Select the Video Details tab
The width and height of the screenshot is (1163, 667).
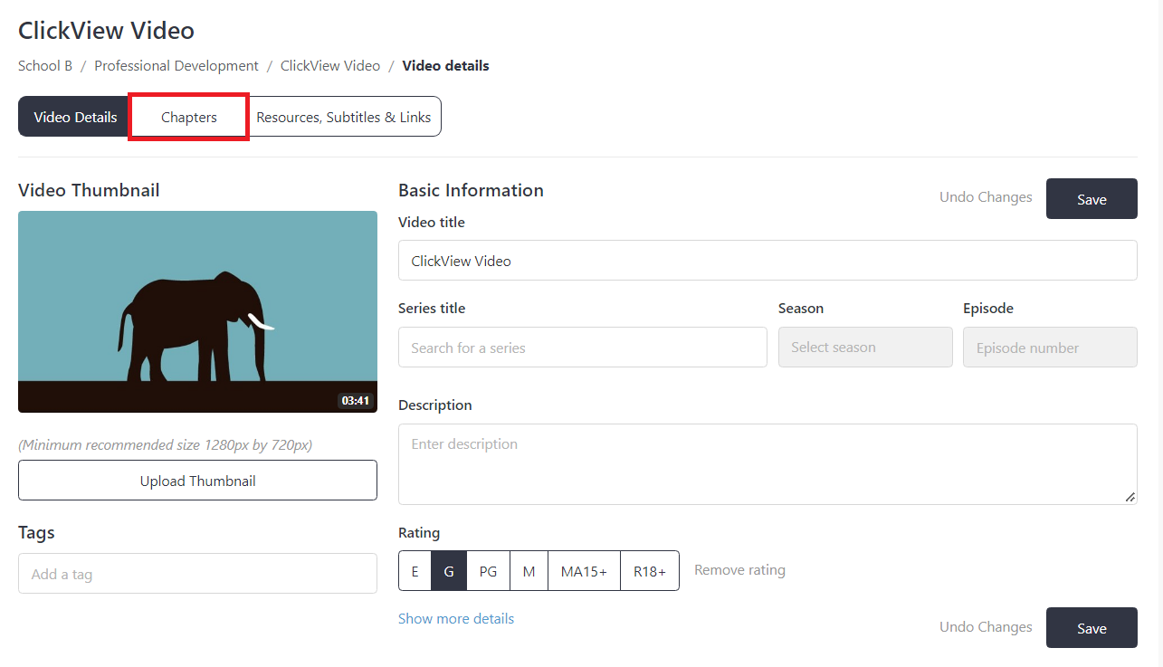[75, 117]
